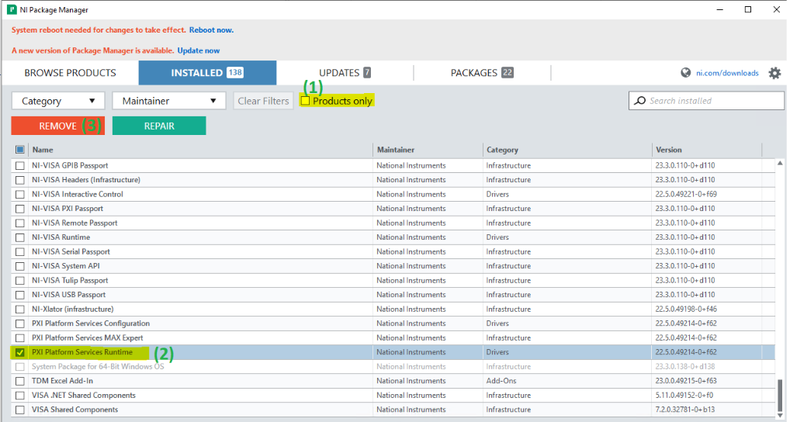Uncheck PXI Platform Services Runtime checkbox
The image size is (790, 422).
[x=20, y=352]
